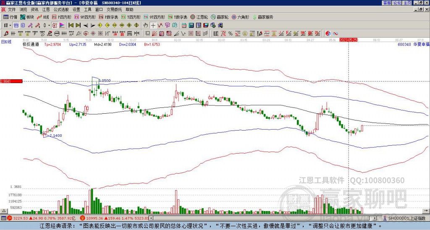Click the red 2023-05-25 date marker

pyautogui.click(x=348, y=40)
